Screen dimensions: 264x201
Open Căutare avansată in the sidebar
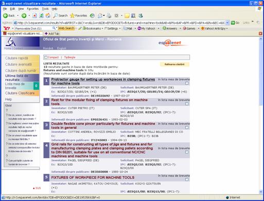[x=19, y=64]
